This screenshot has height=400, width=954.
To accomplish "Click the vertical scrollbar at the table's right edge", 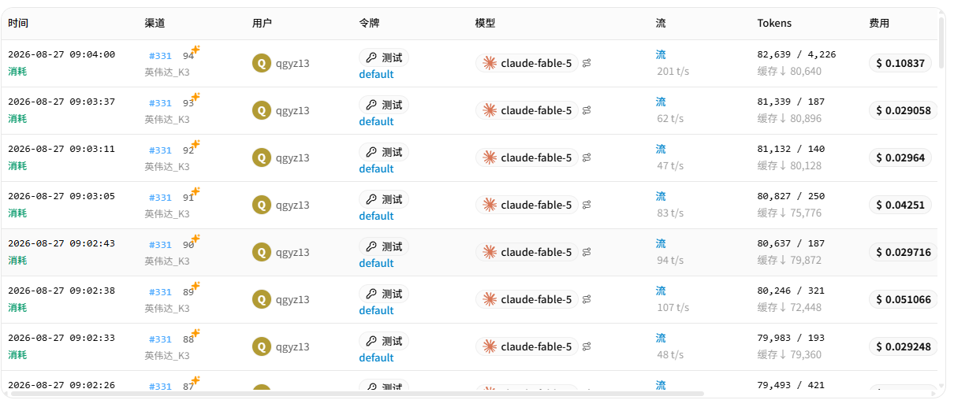I will tap(941, 43).
